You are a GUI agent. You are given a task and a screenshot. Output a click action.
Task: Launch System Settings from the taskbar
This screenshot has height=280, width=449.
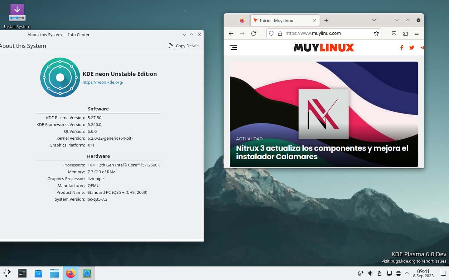[22, 273]
